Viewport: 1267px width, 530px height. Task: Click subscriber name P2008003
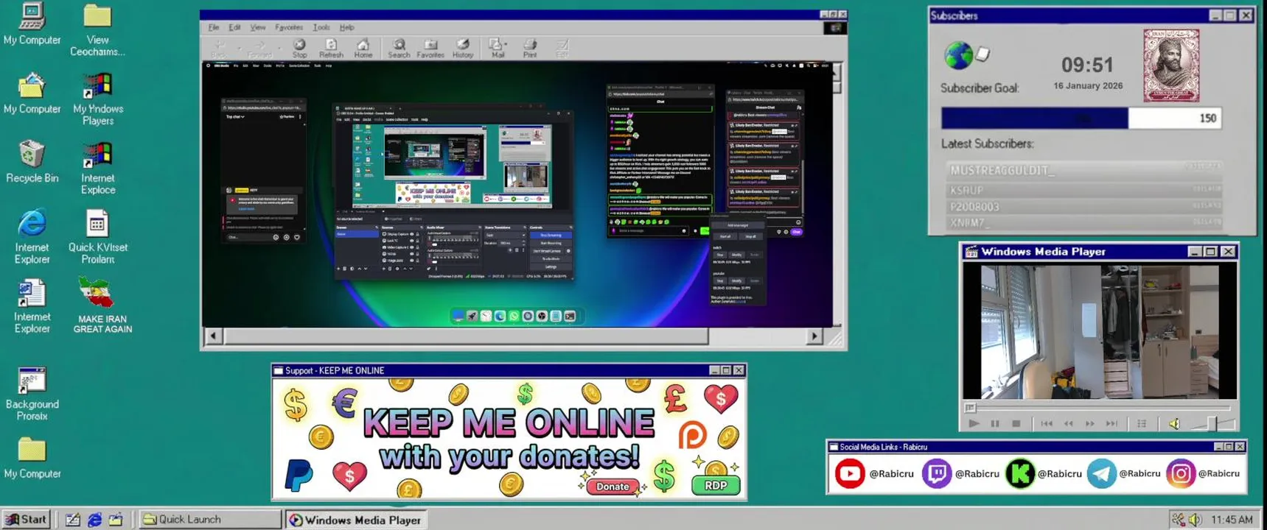(x=974, y=207)
